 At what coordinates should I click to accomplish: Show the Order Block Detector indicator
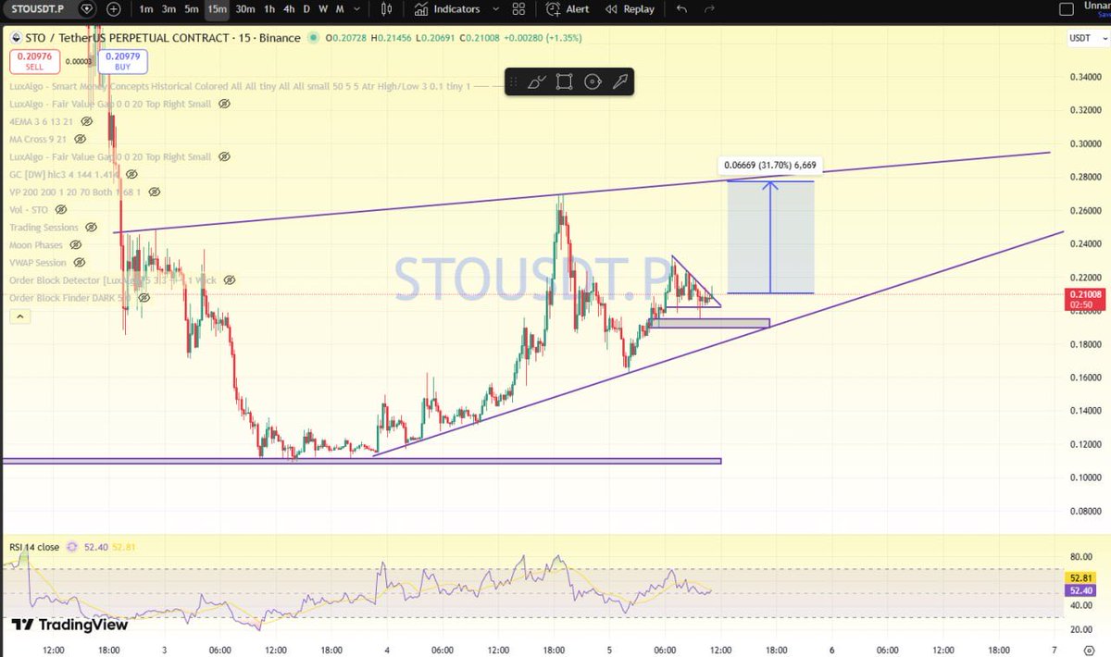coord(229,279)
